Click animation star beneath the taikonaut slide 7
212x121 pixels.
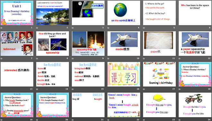tap(2, 58)
